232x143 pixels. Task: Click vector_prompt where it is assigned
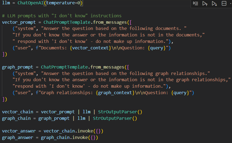(x=19, y=22)
